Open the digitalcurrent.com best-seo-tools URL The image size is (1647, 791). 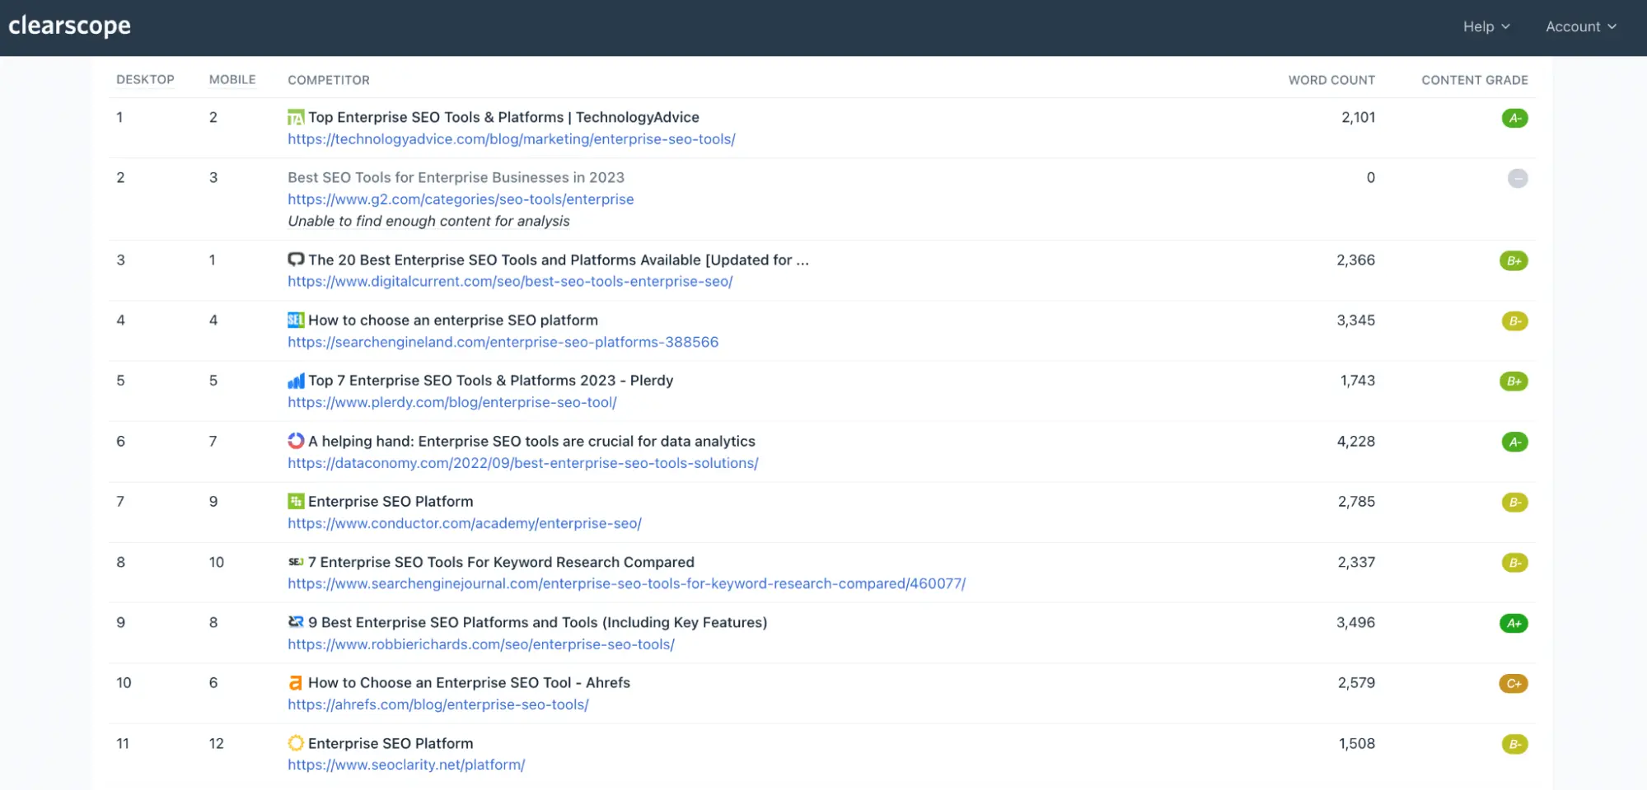coord(510,282)
